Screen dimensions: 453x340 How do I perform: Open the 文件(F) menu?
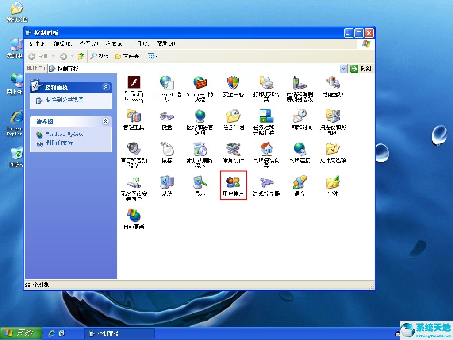coord(38,44)
